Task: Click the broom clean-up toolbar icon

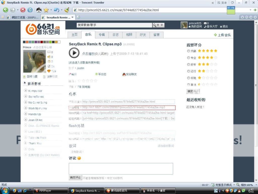Action: tap(67, 10)
